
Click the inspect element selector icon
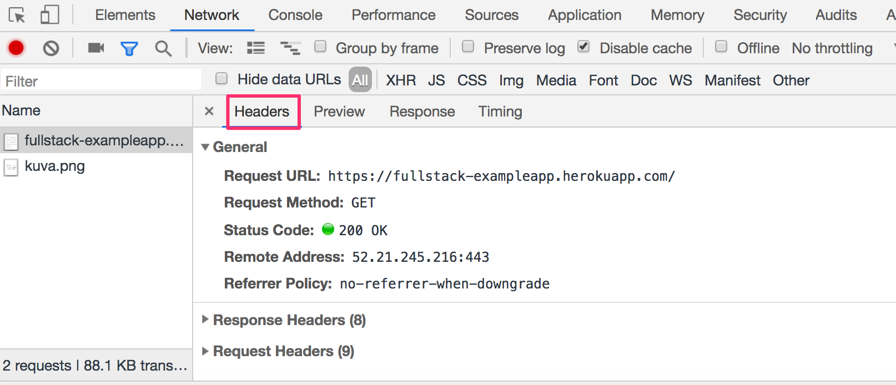17,15
